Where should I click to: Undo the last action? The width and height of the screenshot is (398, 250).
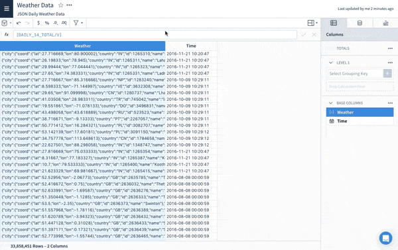point(19,23)
